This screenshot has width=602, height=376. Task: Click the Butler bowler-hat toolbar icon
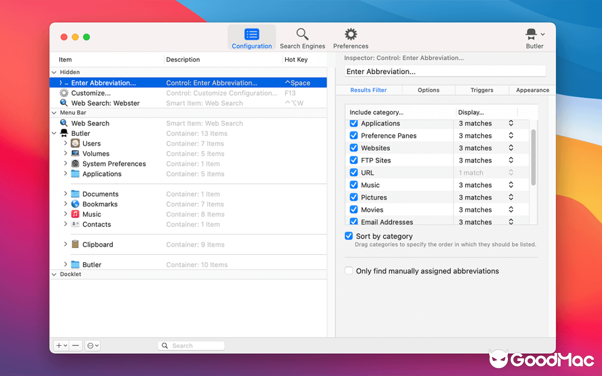(x=532, y=34)
